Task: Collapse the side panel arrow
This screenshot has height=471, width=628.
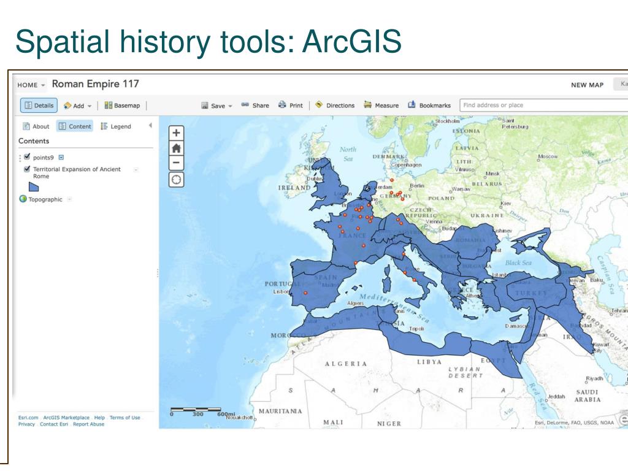Action: point(150,125)
